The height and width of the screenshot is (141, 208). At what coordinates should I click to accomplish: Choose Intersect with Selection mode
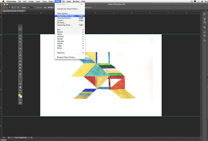coord(18,7)
